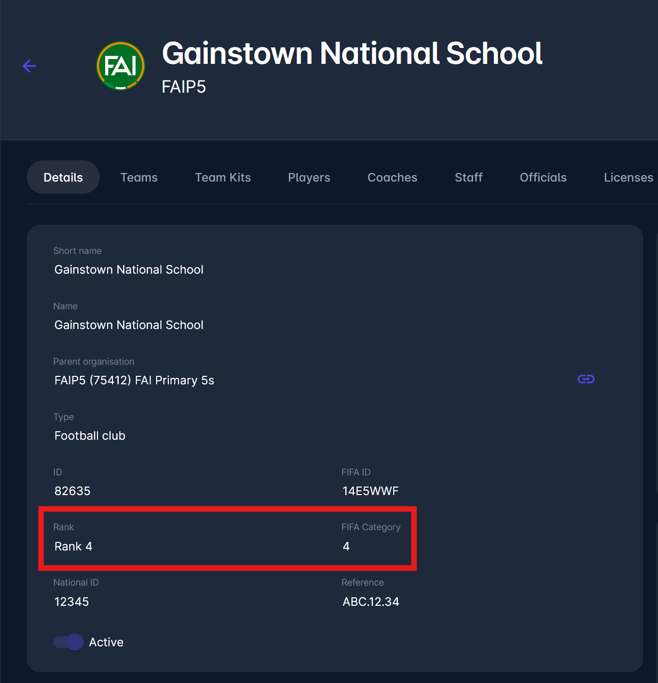Click the FAI organisation logo
This screenshot has width=658, height=683.
pyautogui.click(x=121, y=66)
